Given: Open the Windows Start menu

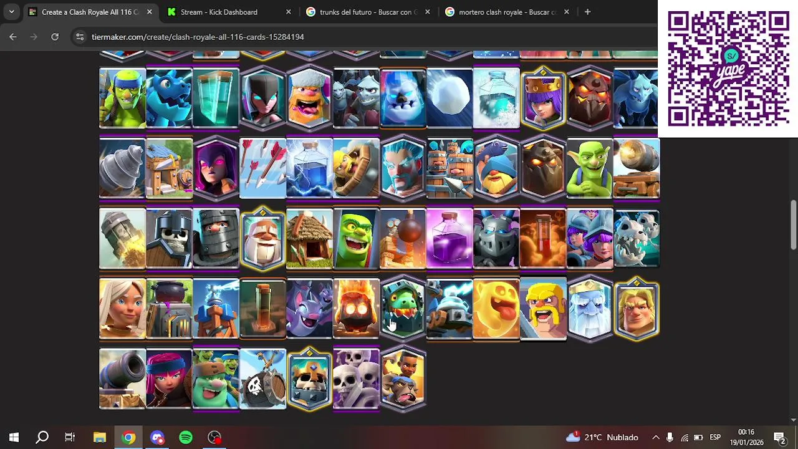Looking at the screenshot, I should [14, 437].
